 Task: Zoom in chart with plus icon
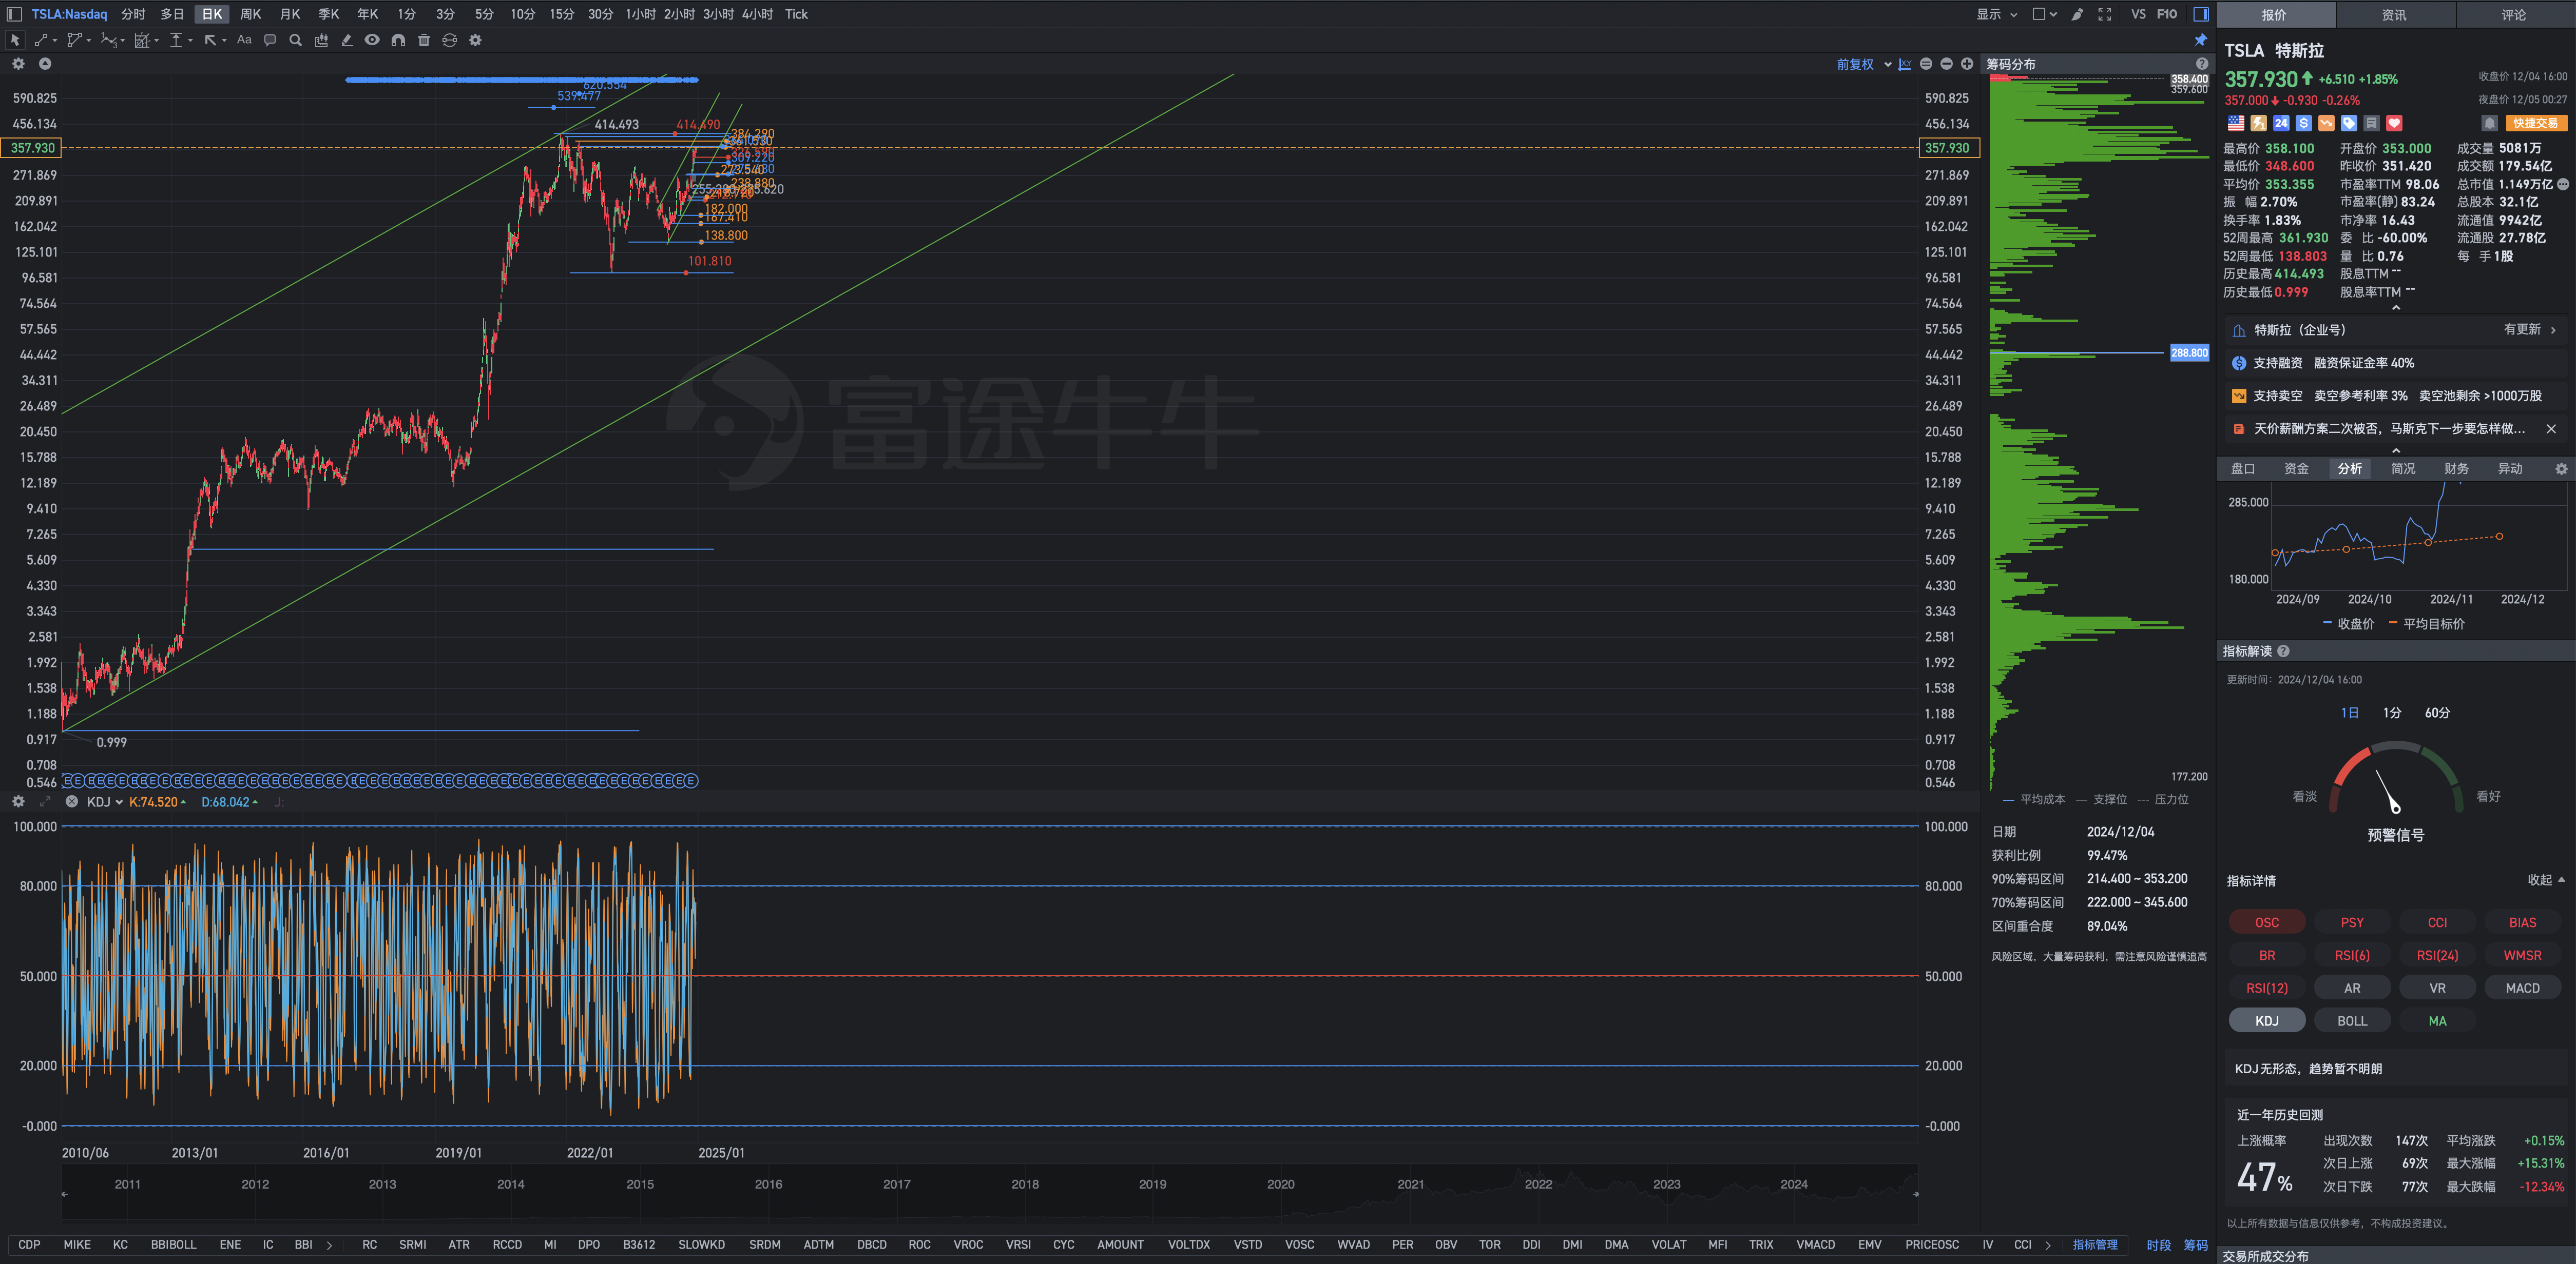1967,64
